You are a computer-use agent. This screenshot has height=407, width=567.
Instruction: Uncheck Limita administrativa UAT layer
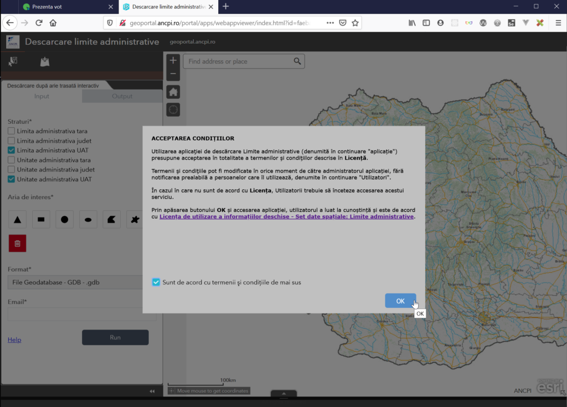click(11, 150)
